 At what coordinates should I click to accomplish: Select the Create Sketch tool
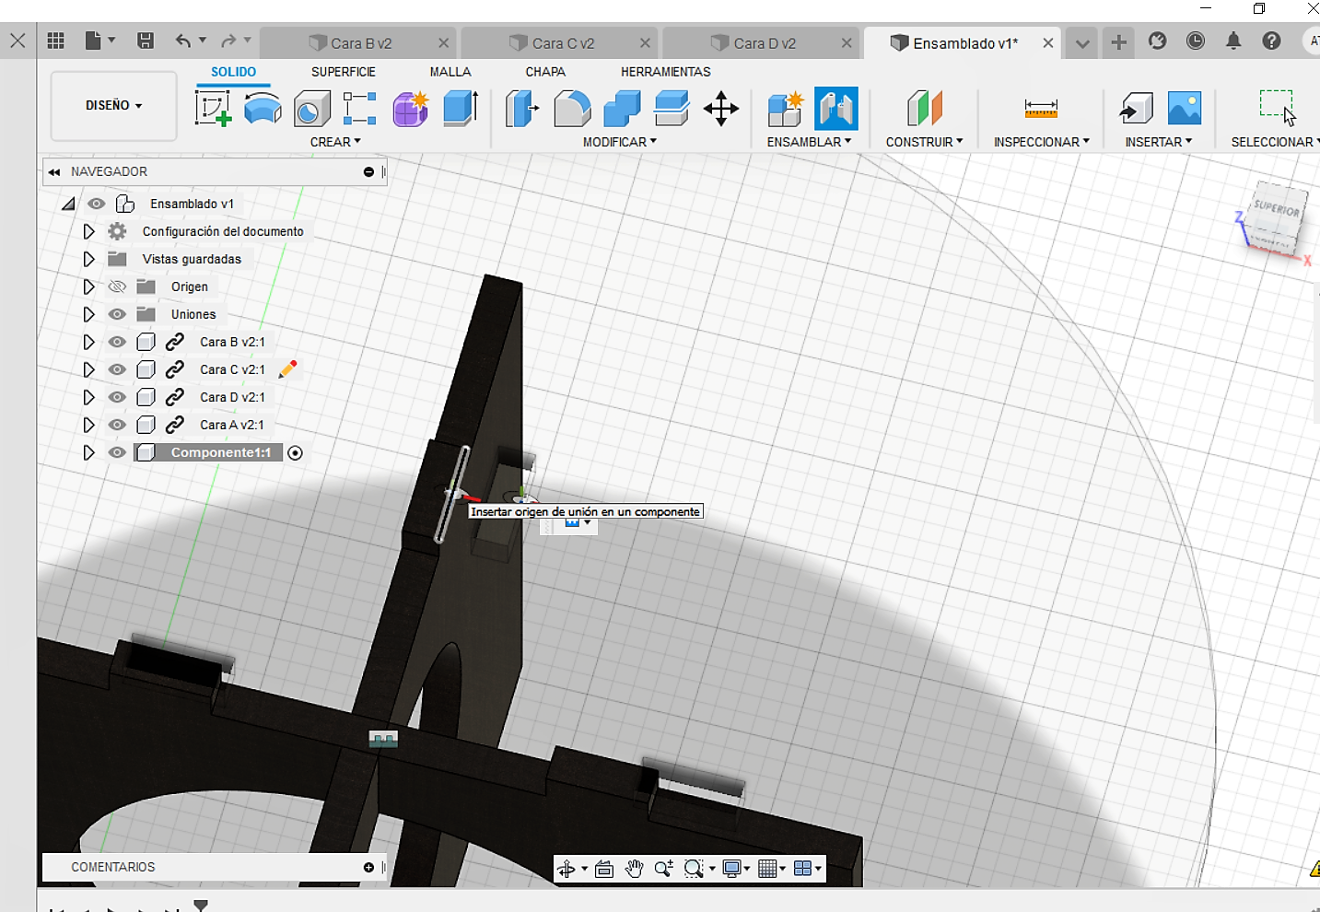[x=213, y=109]
